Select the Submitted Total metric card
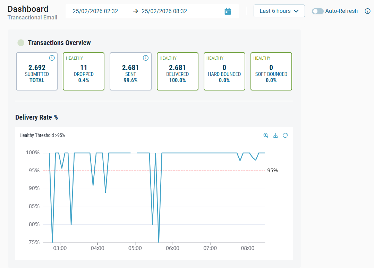Viewport: 374px width, 268px height. (x=37, y=71)
